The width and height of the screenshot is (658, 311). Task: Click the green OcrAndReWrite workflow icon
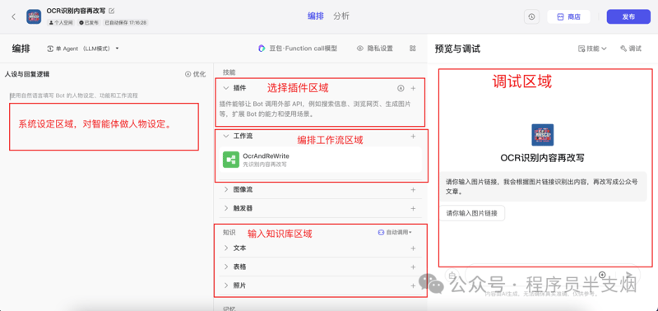point(231,160)
